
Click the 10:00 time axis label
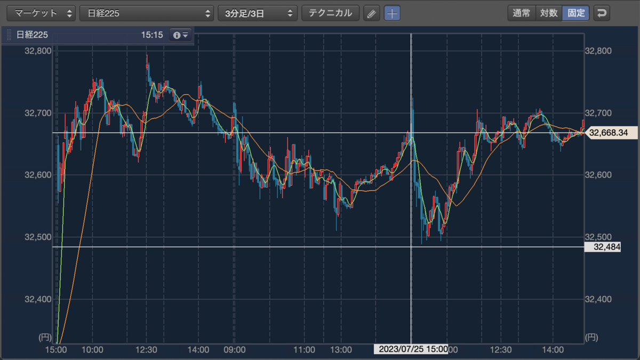(92, 350)
